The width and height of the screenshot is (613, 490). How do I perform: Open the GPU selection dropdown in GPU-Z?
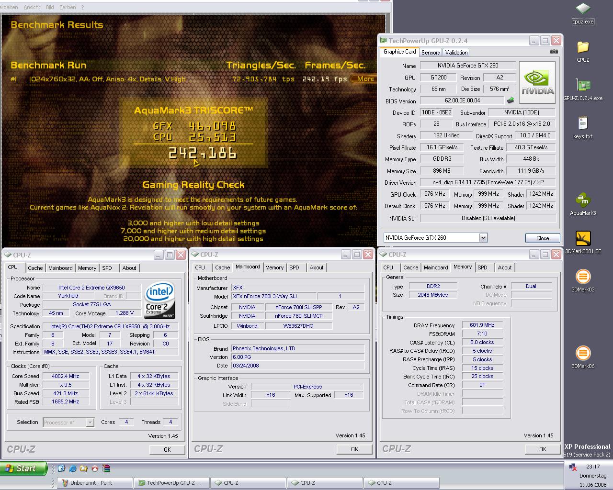tap(483, 237)
